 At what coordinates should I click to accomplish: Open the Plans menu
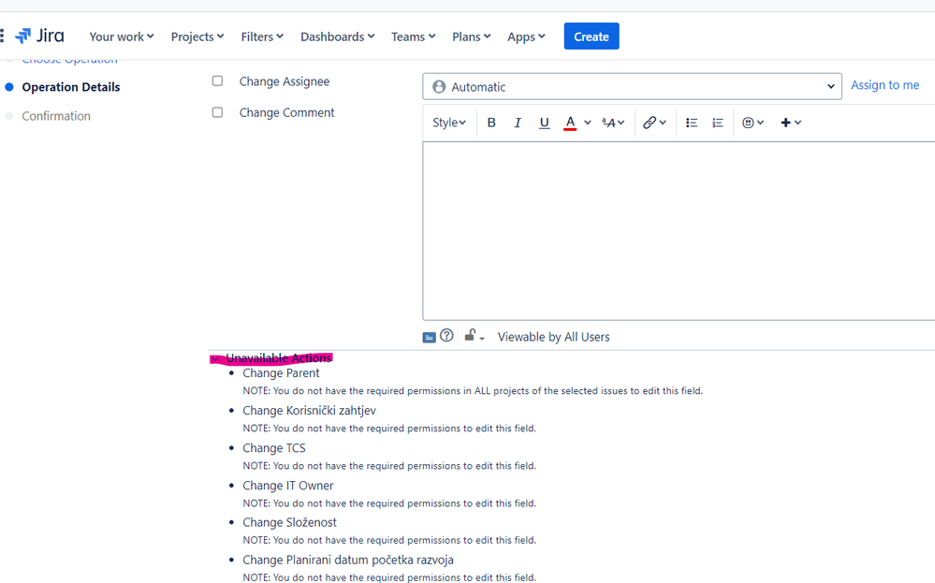pyautogui.click(x=471, y=36)
